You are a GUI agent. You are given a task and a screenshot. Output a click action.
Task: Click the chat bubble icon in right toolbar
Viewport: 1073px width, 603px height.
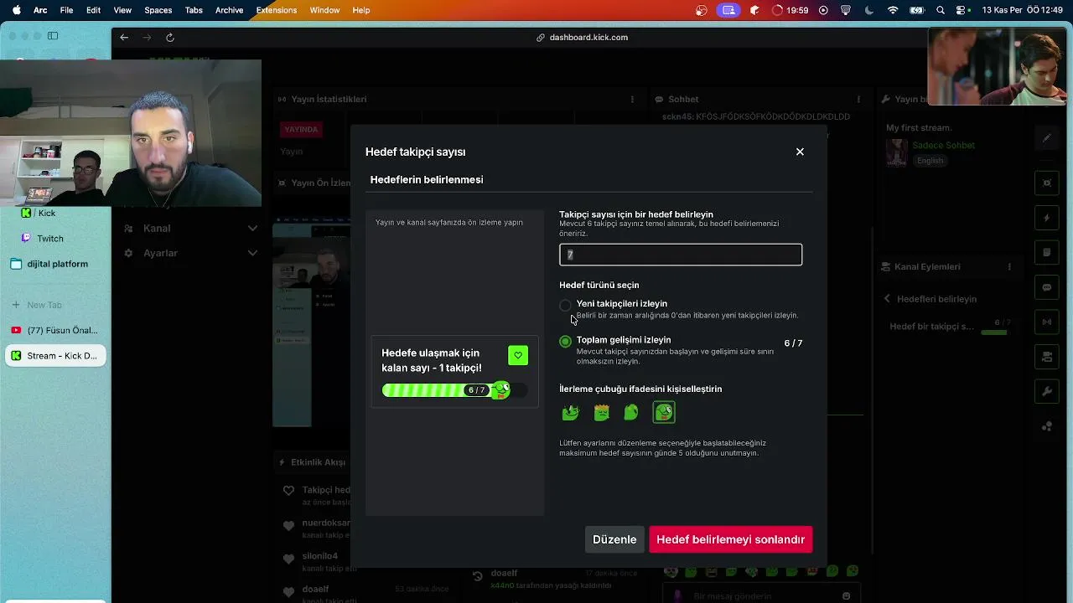1047,287
